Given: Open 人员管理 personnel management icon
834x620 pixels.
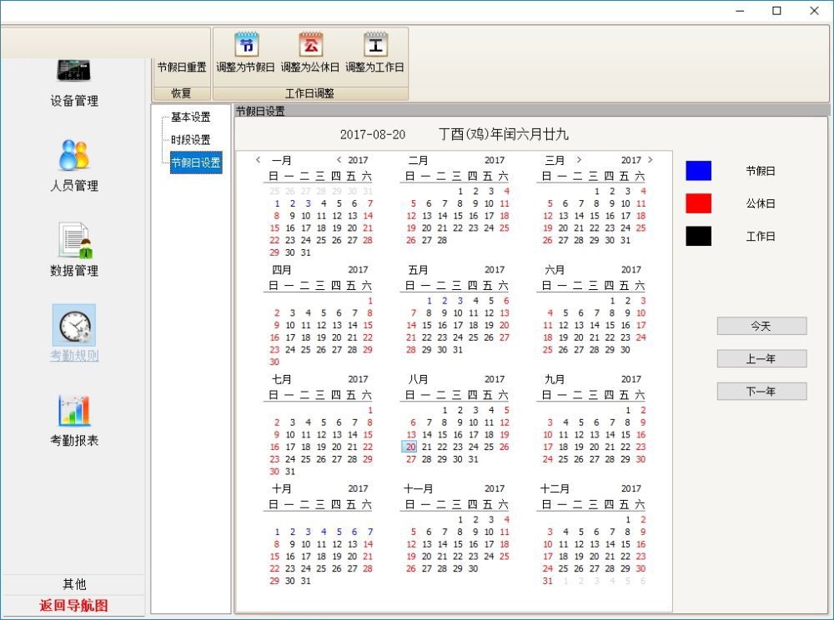Looking at the screenshot, I should 74,155.
